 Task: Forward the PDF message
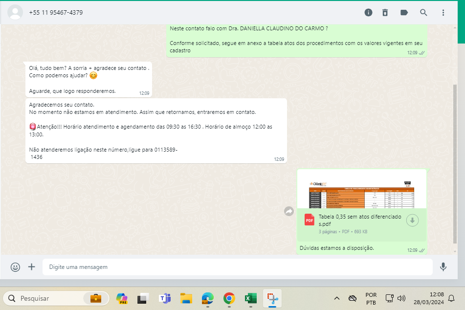289,211
